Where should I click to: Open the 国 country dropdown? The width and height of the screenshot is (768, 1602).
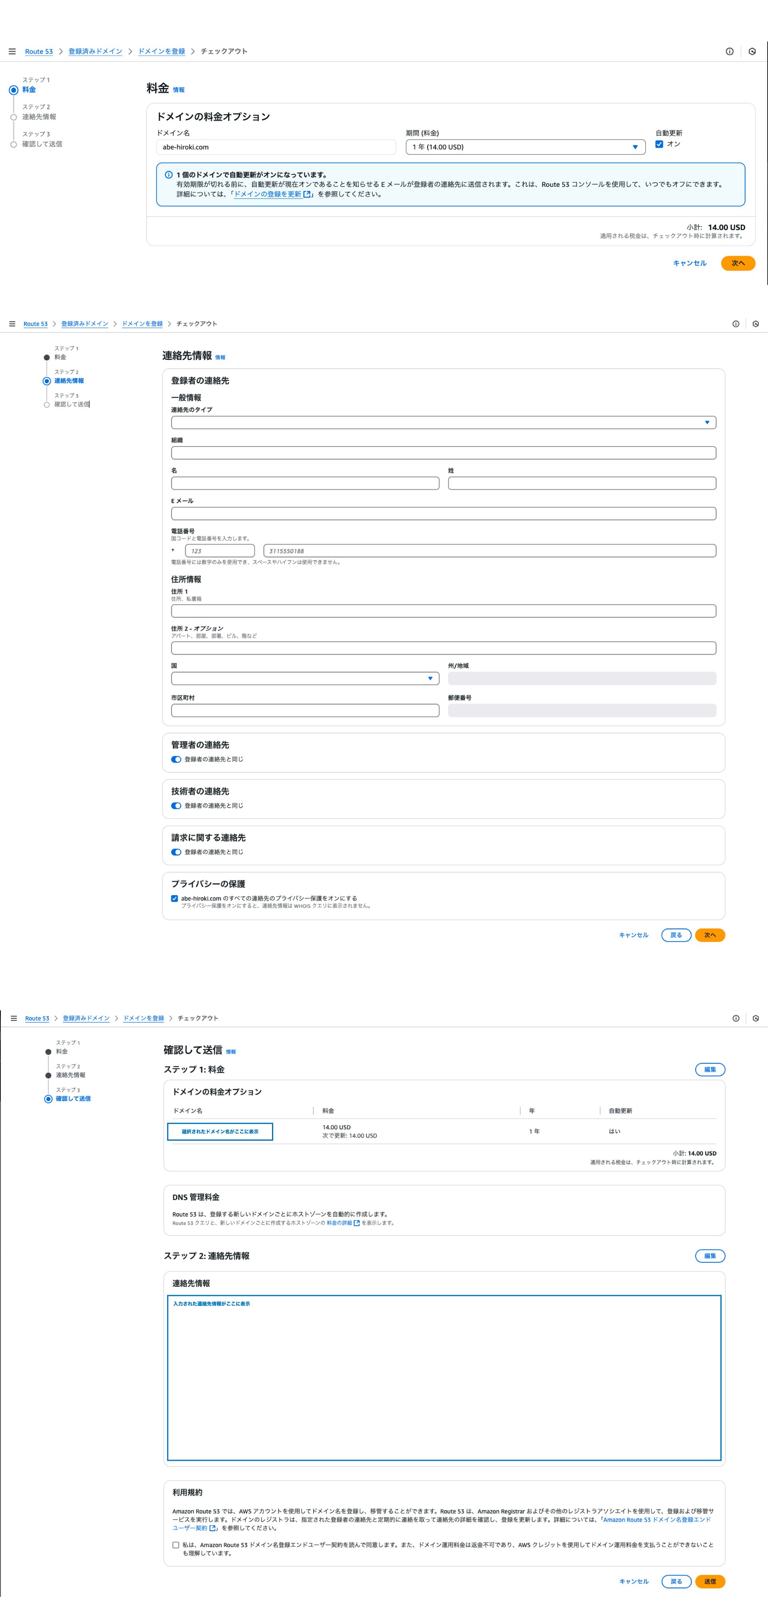click(305, 679)
